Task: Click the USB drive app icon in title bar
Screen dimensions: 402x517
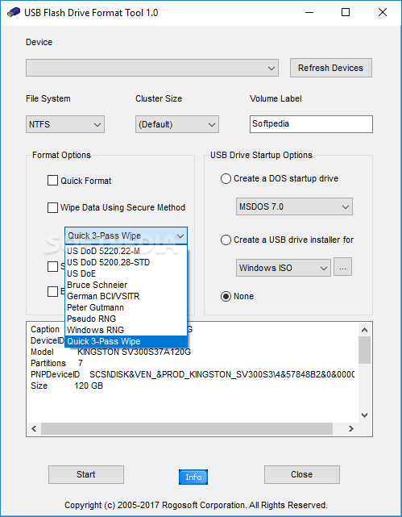Action: point(14,13)
